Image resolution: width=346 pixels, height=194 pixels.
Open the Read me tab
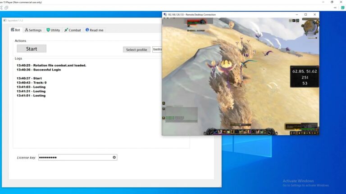[x=95, y=30]
